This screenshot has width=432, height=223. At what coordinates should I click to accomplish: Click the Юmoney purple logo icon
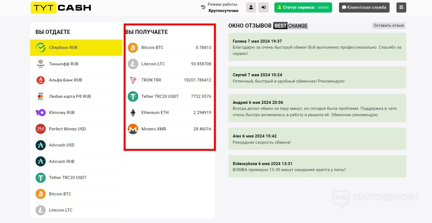tap(41, 113)
